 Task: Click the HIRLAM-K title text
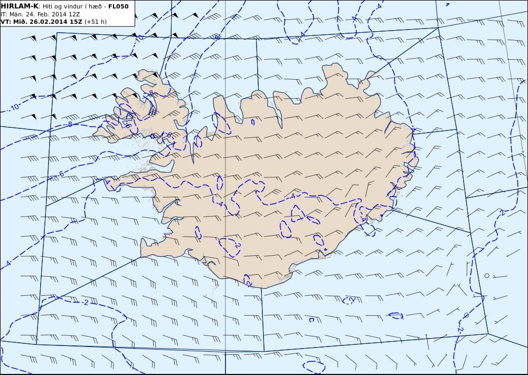pos(20,6)
